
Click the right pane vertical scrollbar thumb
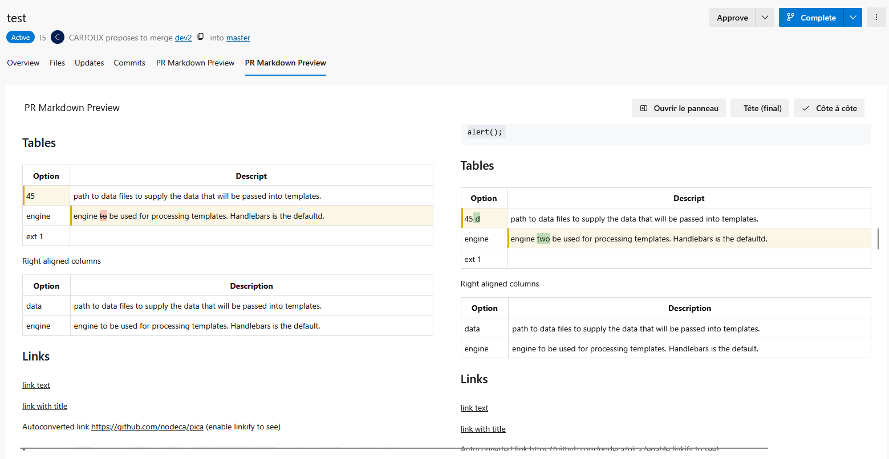pyautogui.click(x=878, y=239)
